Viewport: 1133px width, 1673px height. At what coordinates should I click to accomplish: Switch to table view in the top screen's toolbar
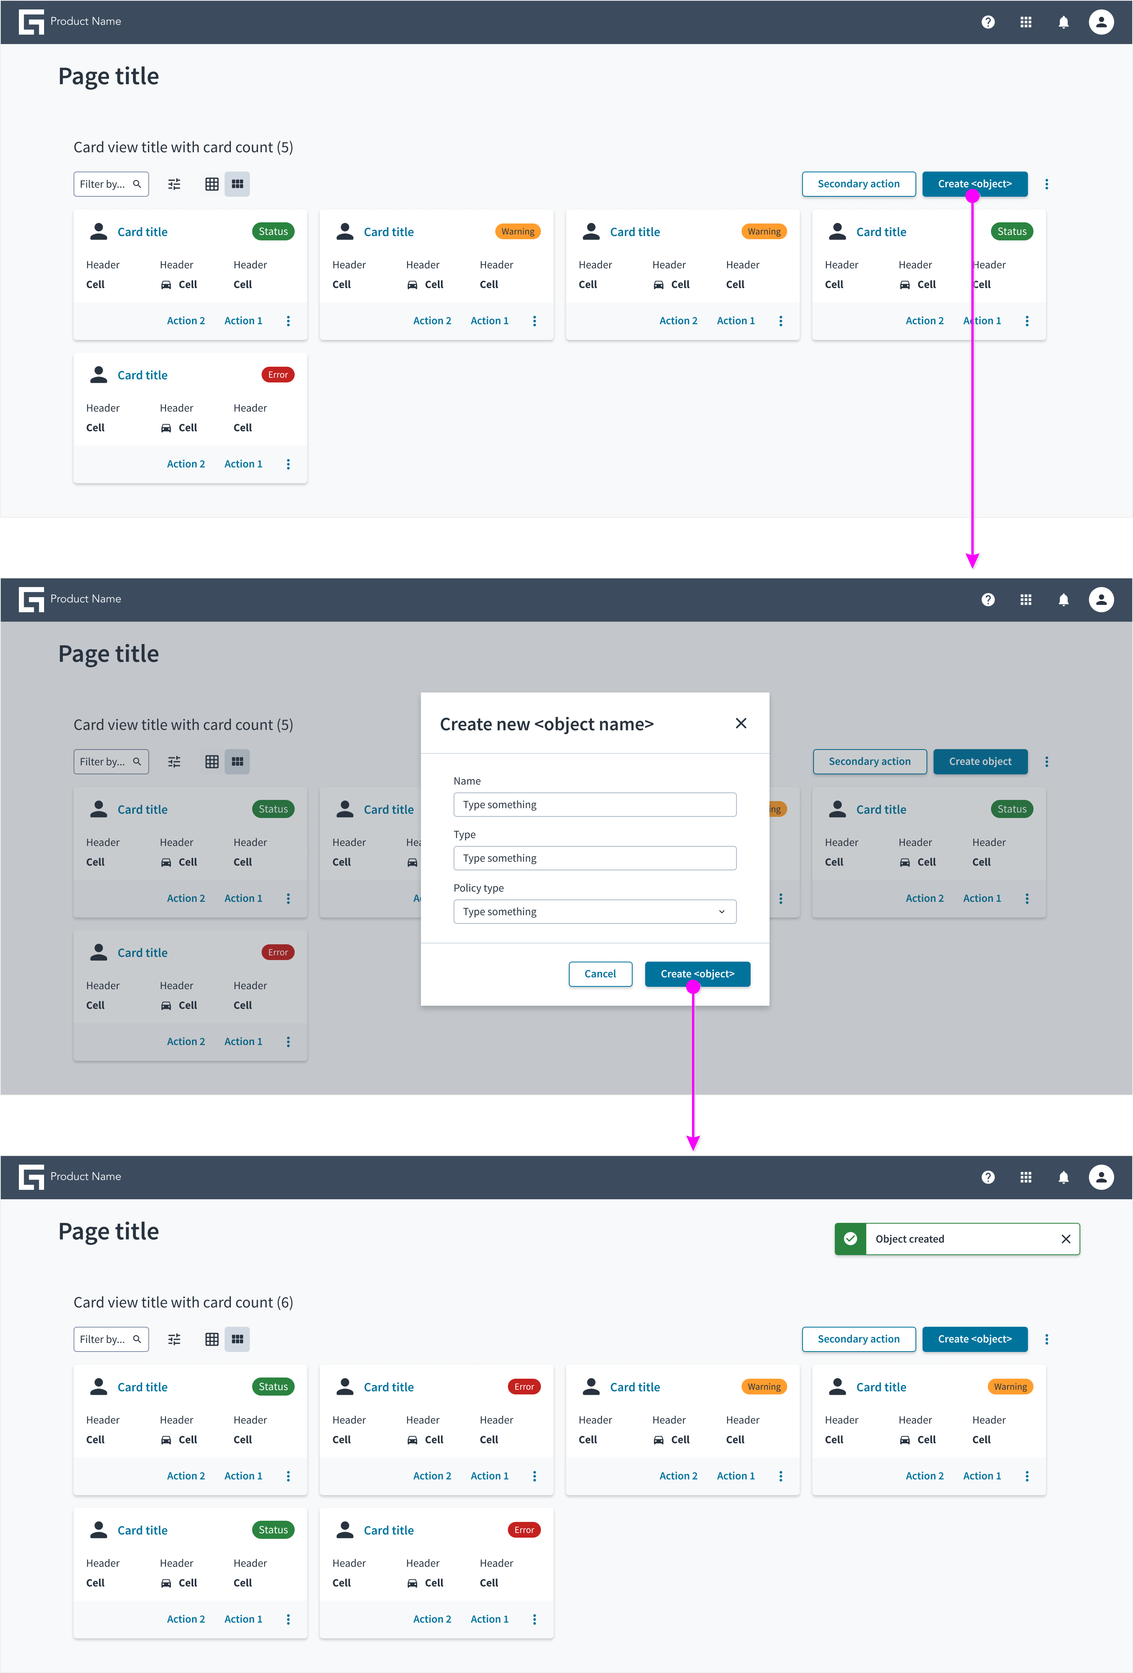coord(212,184)
